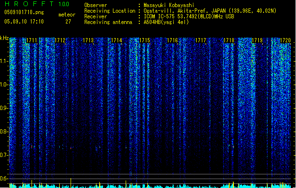This screenshot has height=188, width=296.
Task: Click the 0.6 kHz axis label
Action: (x=4, y=179)
